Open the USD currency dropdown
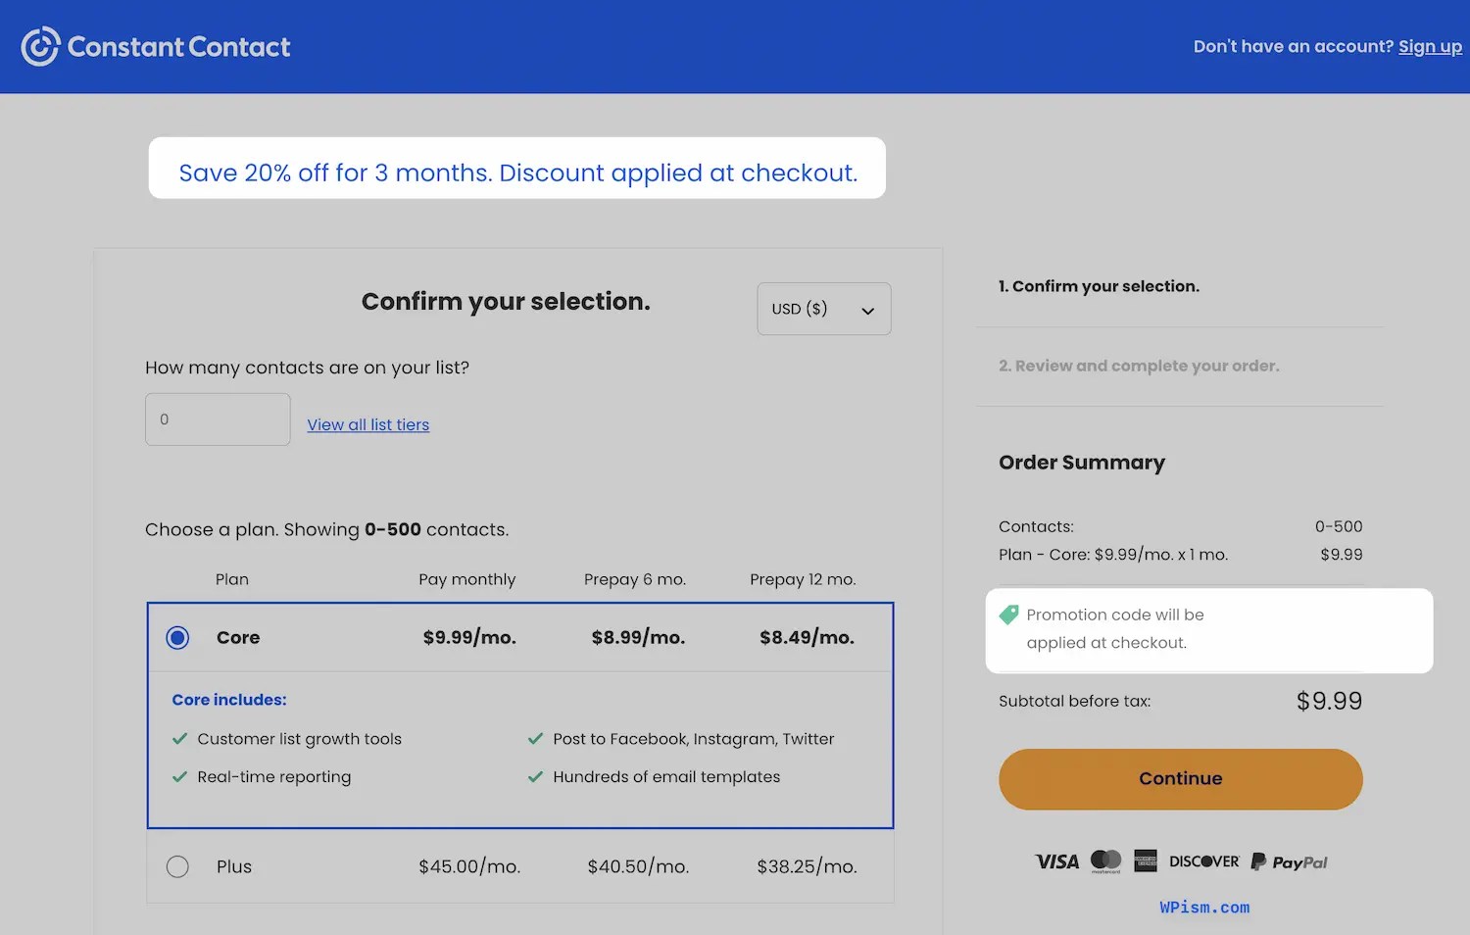The image size is (1470, 935). pyautogui.click(x=823, y=308)
